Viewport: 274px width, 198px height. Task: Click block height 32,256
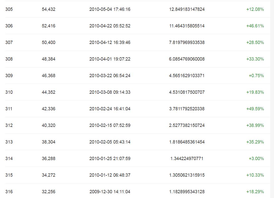(48, 192)
